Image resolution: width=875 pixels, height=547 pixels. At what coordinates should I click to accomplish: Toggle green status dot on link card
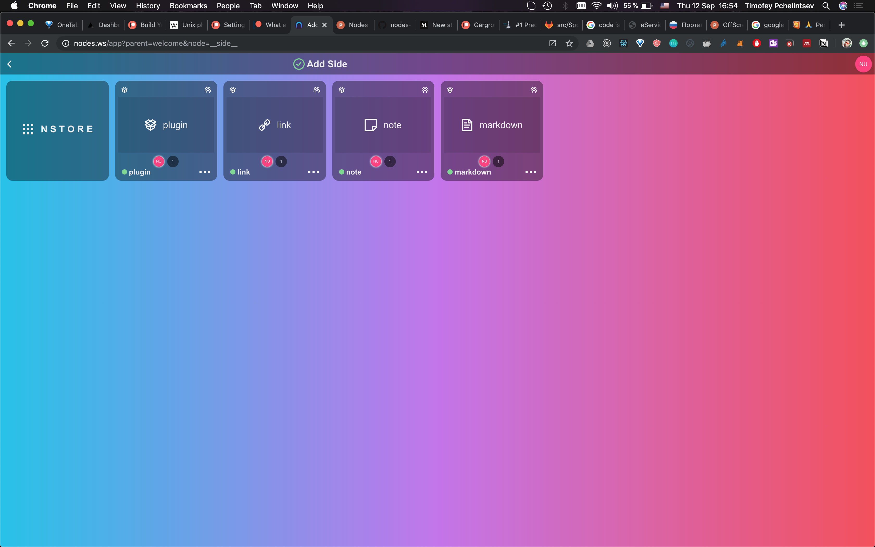[233, 172]
